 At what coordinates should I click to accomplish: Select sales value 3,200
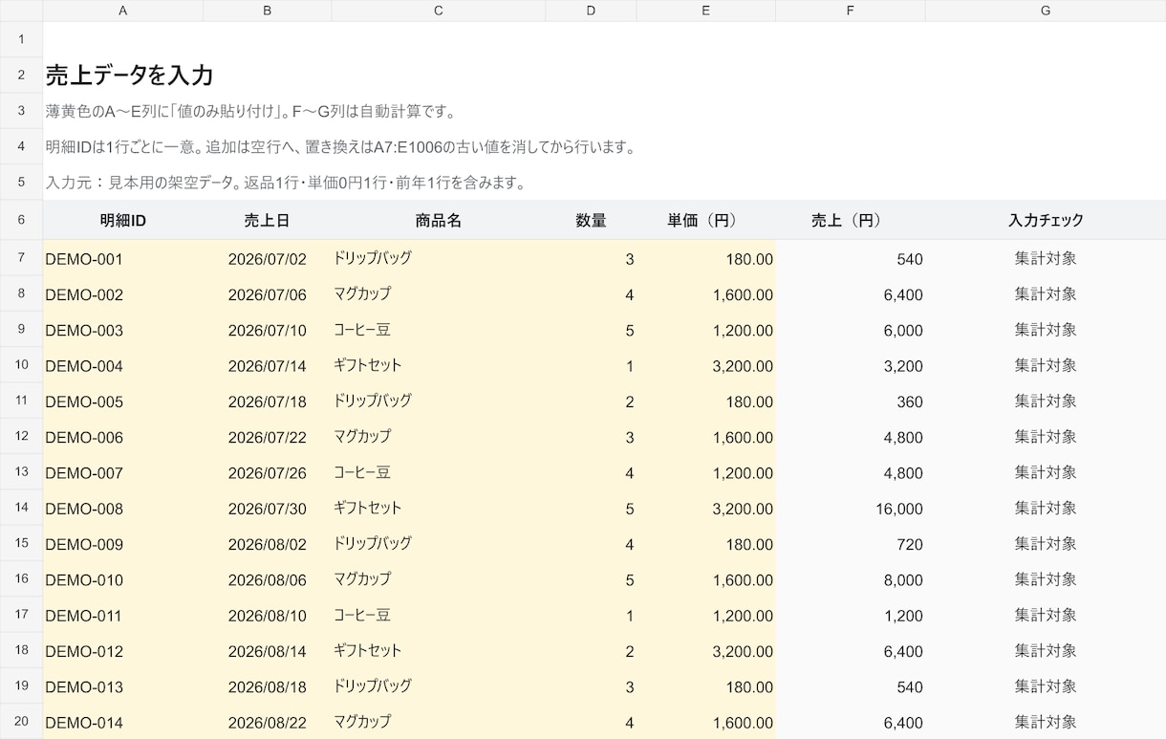pos(850,365)
